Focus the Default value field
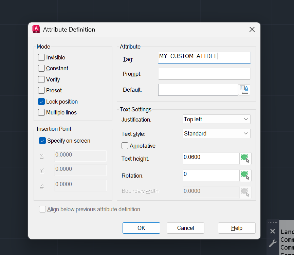 click(x=198, y=90)
